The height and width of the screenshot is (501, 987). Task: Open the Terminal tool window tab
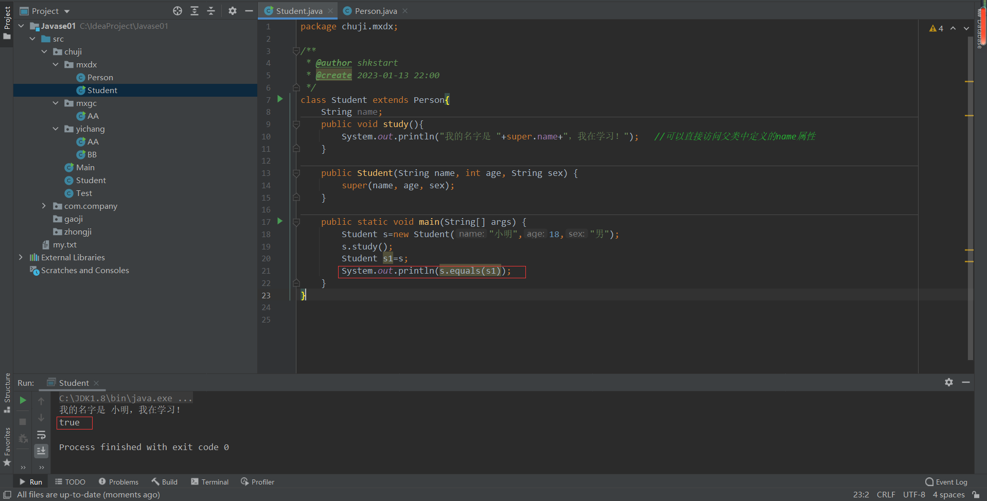point(210,482)
